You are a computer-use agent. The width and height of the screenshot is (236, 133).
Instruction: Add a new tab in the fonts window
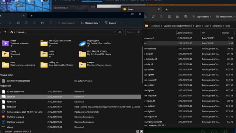(166, 10)
